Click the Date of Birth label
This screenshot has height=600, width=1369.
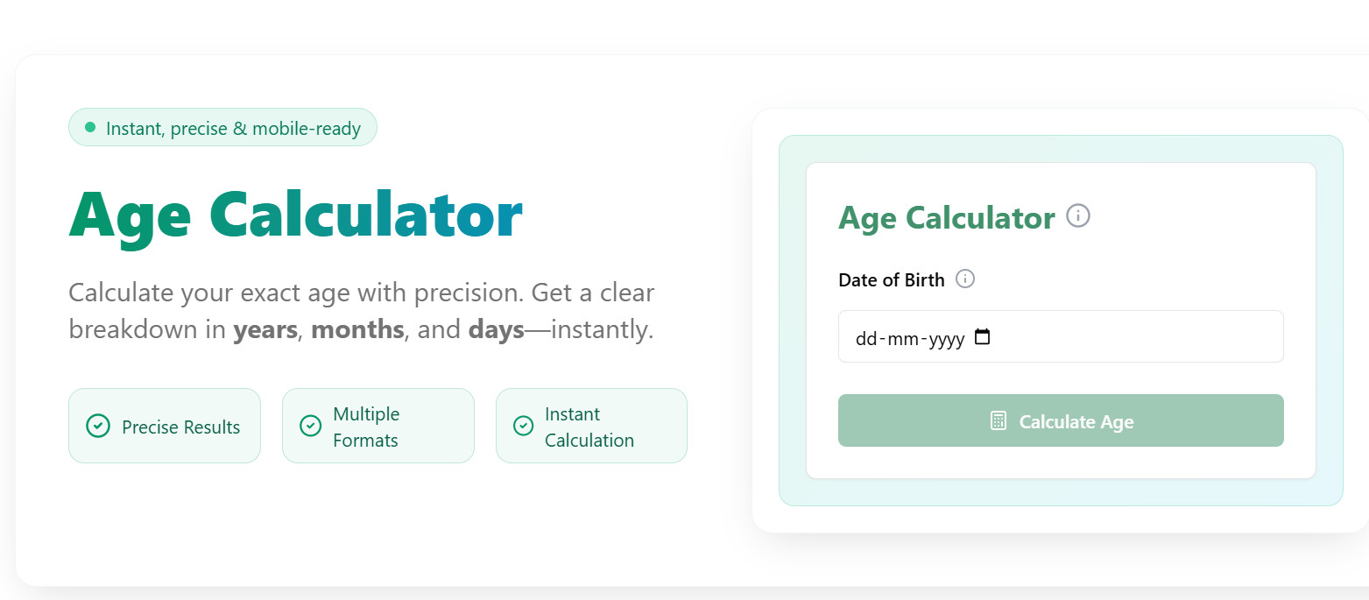892,280
